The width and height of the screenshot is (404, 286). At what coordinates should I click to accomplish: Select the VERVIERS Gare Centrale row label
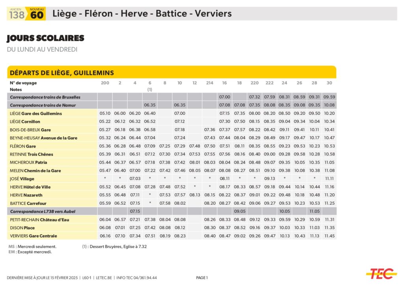tap(34, 236)
